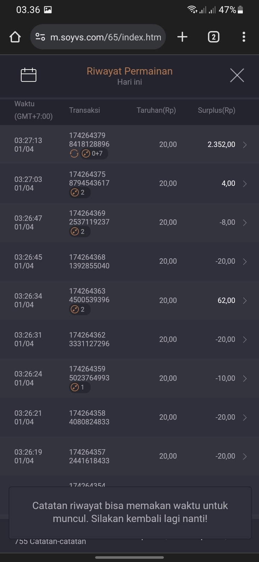This screenshot has height=562, width=259.
Task: Dismiss the Catatan riwayat toast message
Action: click(x=129, y=512)
